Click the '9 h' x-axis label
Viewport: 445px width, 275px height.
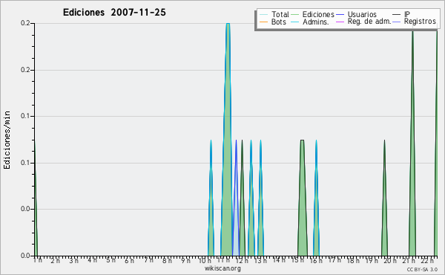(x=185, y=260)
